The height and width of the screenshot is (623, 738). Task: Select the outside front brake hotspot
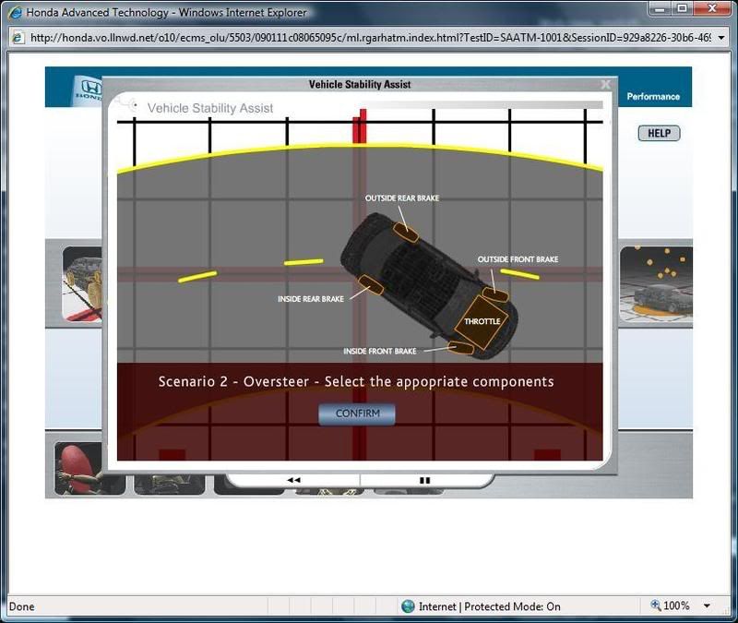pos(495,295)
